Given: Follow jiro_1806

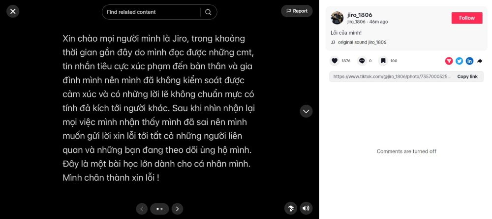Looking at the screenshot, I should 467,18.
